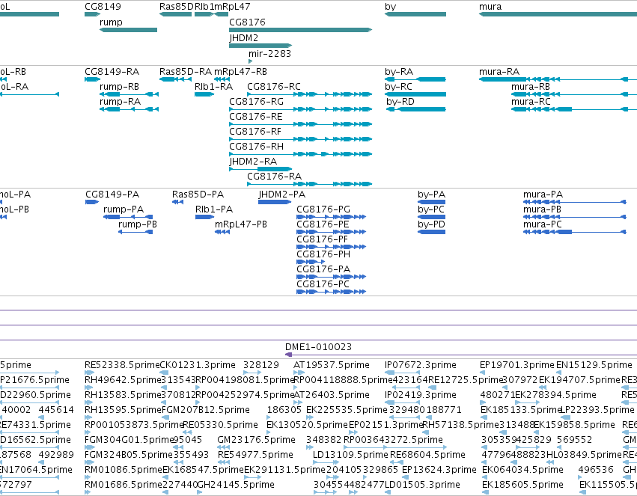Select protein CG8149-PA

coord(112,195)
